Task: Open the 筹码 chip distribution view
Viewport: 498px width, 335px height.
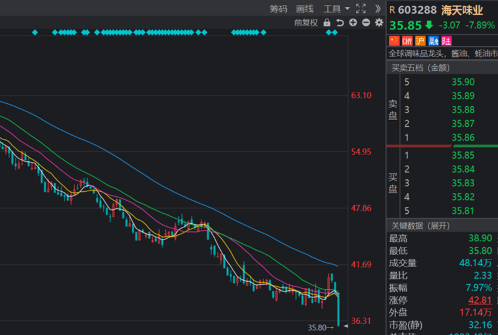Action: point(278,9)
